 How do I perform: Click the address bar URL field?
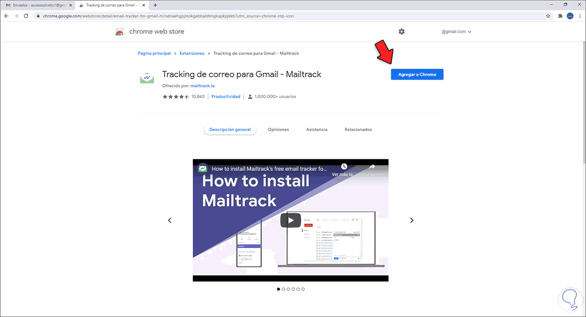(x=293, y=16)
